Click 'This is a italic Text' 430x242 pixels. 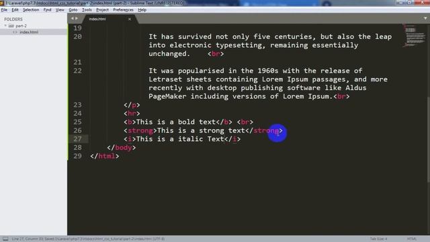(180, 139)
